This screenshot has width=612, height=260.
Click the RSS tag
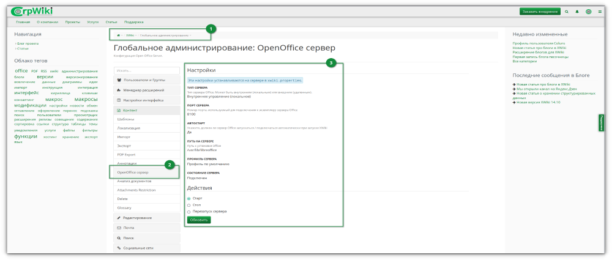(x=43, y=71)
